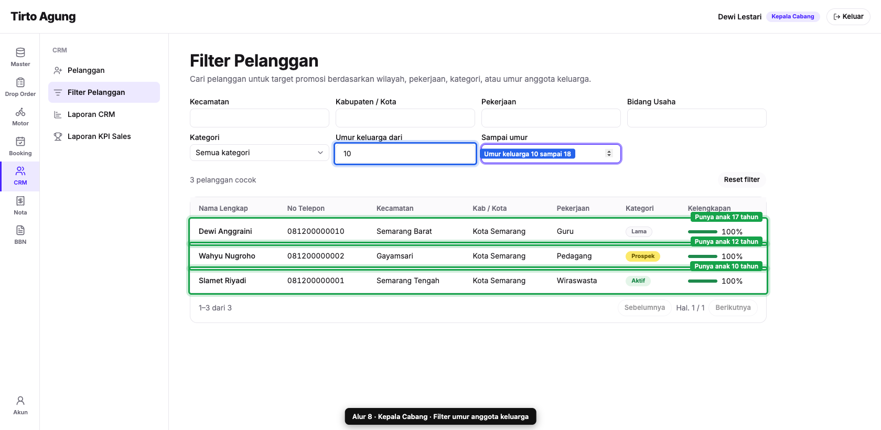The height and width of the screenshot is (430, 881).
Task: Focus the Umur keluarga dari field
Action: coord(405,154)
